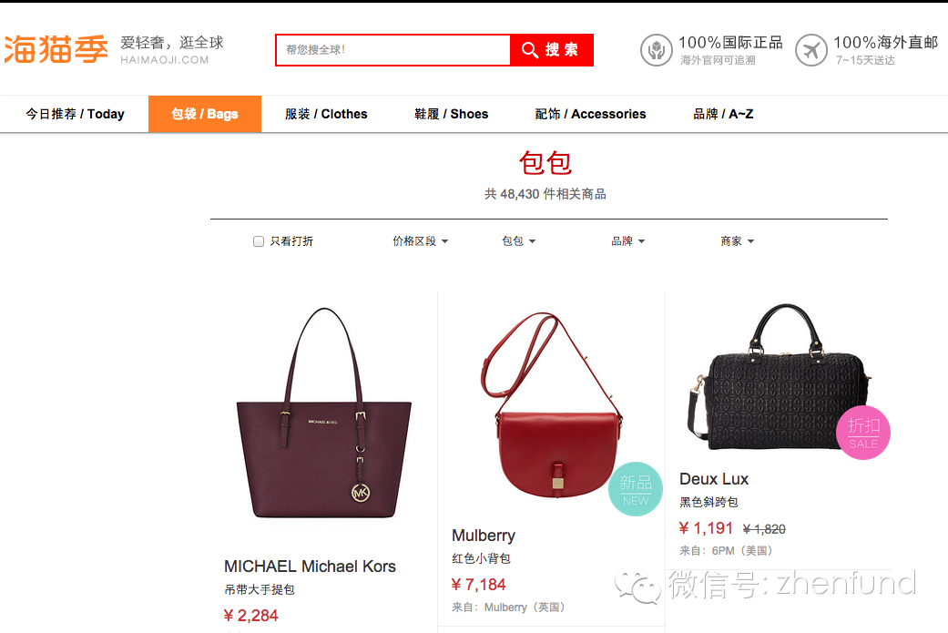Click the magnifier search button
Viewport: 948px width, 633px height.
tap(551, 49)
